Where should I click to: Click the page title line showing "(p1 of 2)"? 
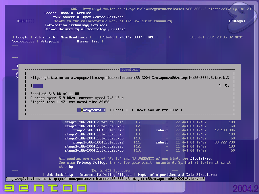(x=161, y=9)
